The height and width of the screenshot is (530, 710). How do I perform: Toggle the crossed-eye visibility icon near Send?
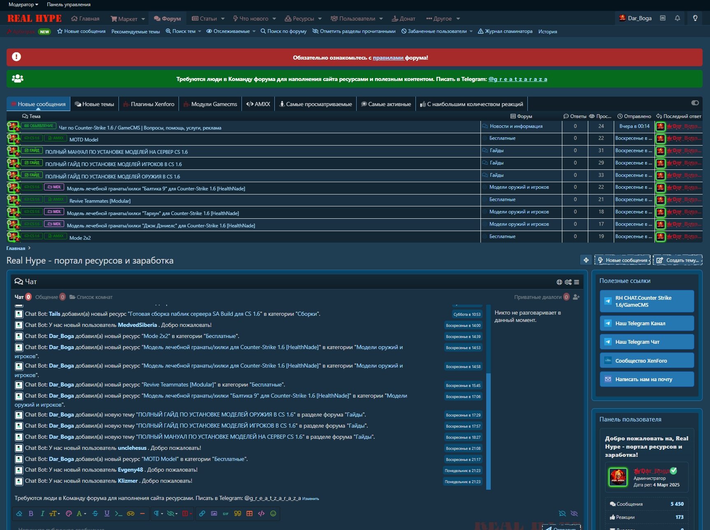click(x=574, y=514)
